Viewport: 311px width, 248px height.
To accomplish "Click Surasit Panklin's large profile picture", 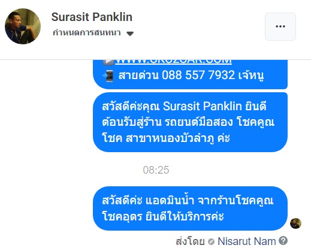I will click(23, 26).
